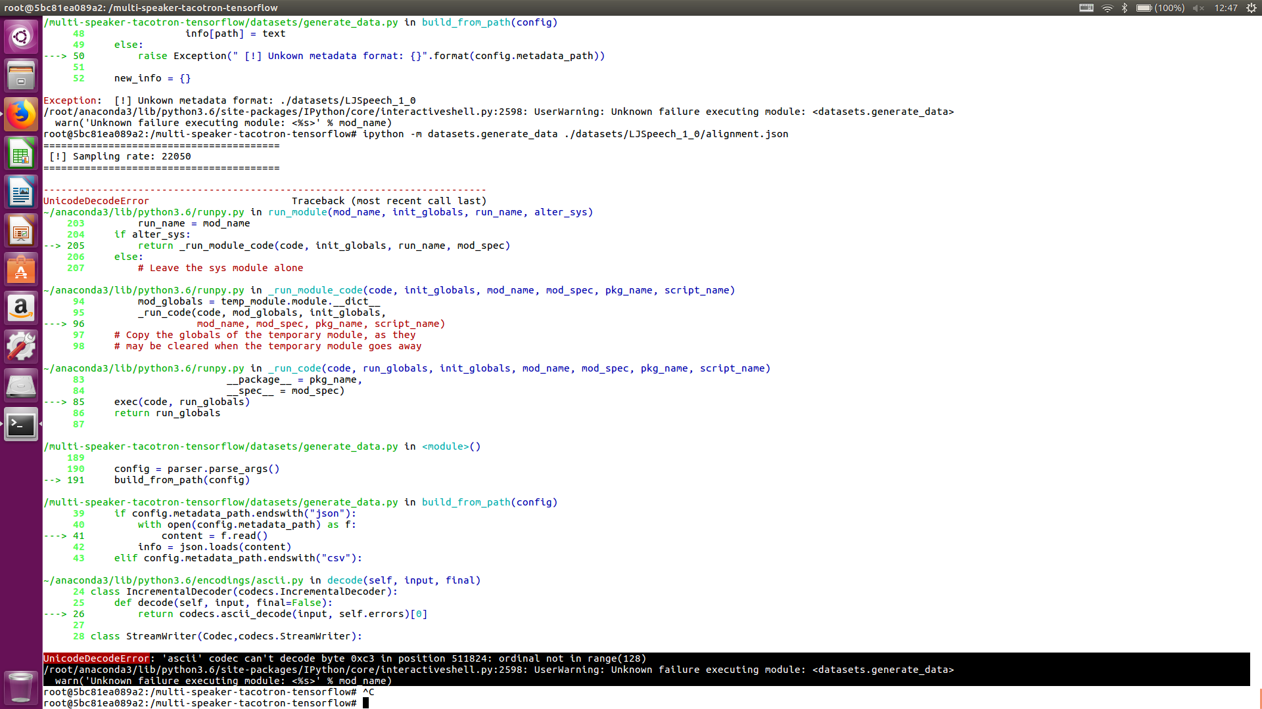The height and width of the screenshot is (709, 1262).
Task: Open the battery 100% status menu
Action: point(1160,8)
